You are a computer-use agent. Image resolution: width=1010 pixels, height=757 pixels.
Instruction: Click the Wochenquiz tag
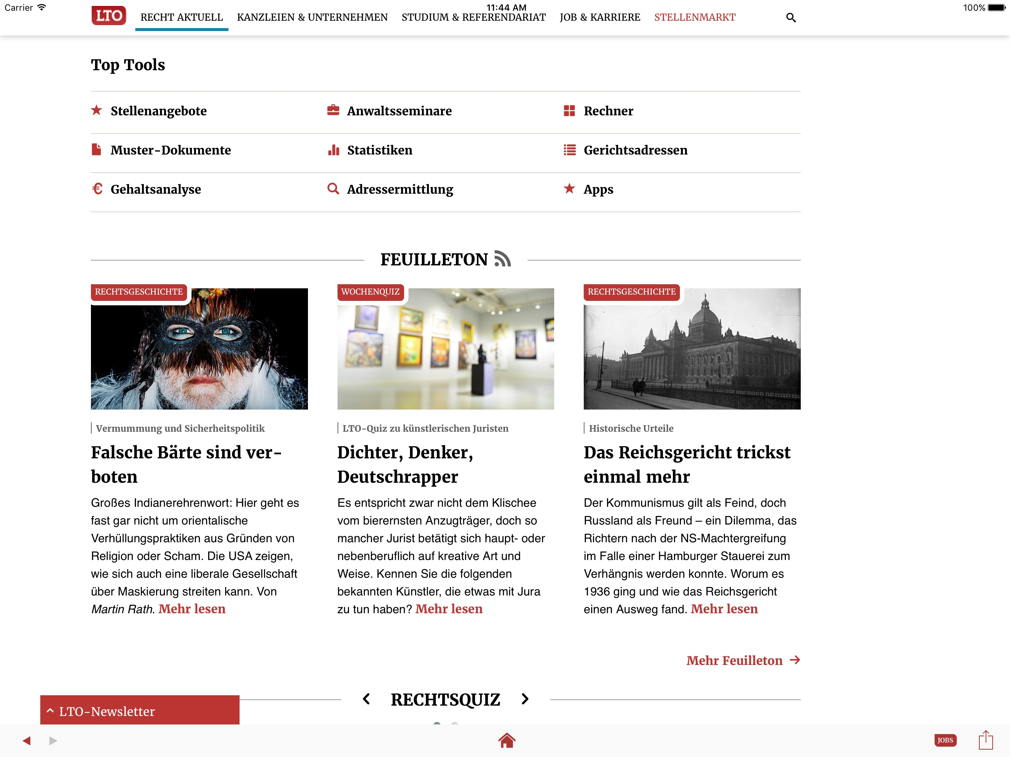[x=370, y=292]
